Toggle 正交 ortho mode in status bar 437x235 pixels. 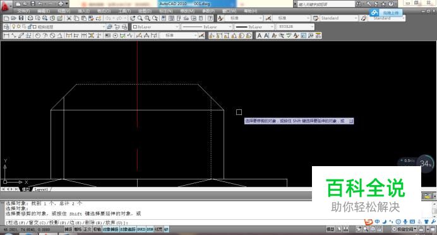coord(87,229)
